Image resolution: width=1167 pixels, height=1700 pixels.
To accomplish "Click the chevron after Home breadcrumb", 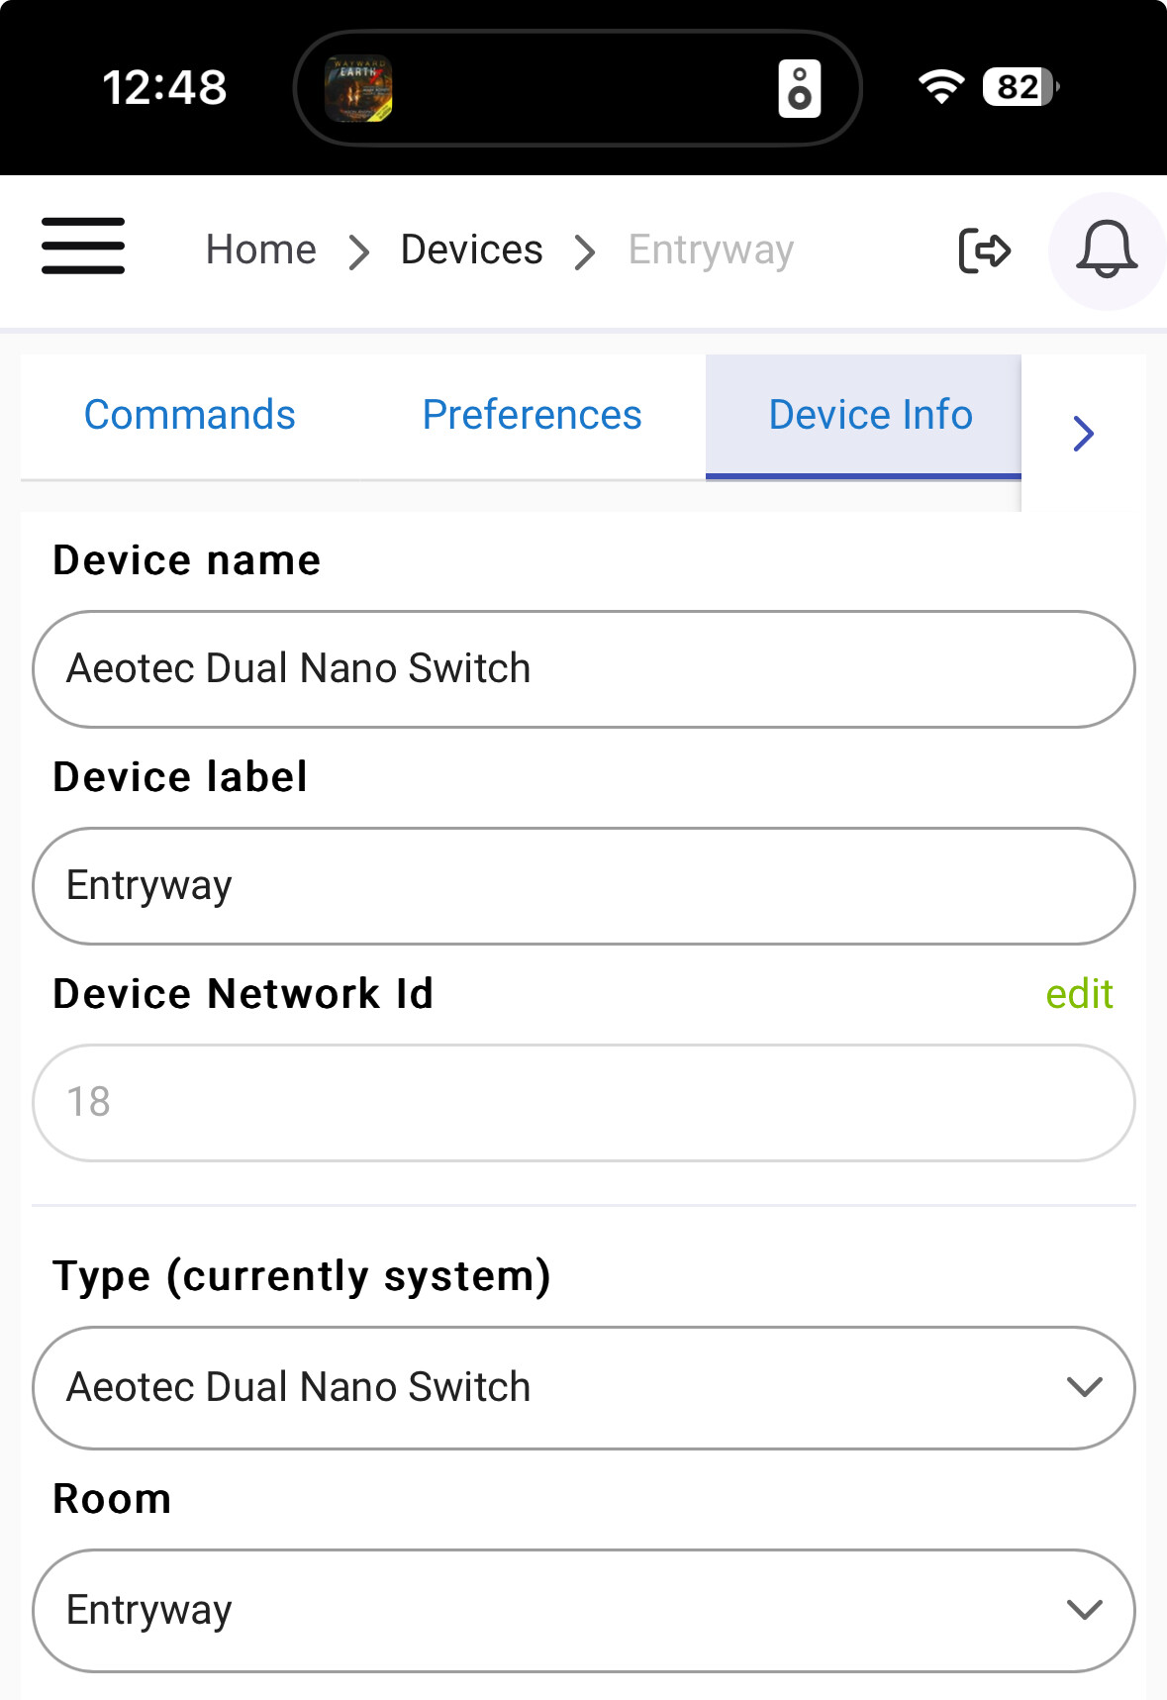I will pos(360,252).
